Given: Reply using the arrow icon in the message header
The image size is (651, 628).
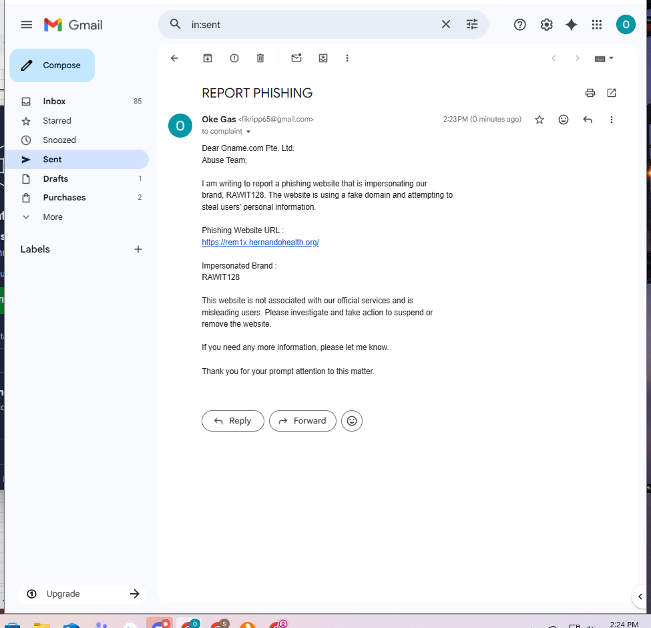Looking at the screenshot, I should click(588, 120).
